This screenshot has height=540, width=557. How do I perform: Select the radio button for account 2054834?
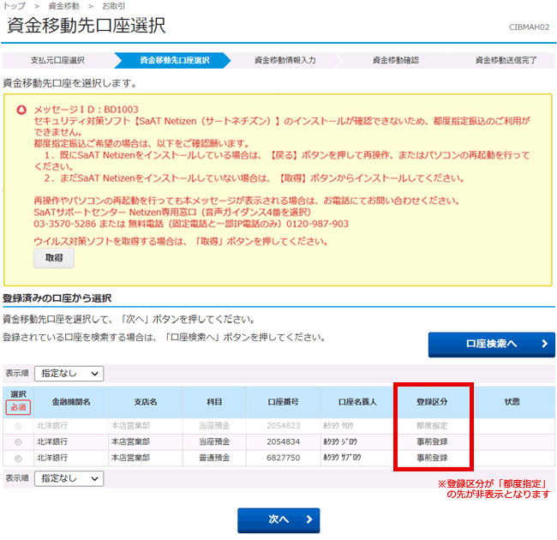click(18, 441)
